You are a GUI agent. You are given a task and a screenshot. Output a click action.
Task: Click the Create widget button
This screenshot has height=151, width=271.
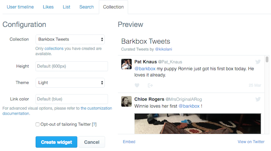(x=57, y=142)
